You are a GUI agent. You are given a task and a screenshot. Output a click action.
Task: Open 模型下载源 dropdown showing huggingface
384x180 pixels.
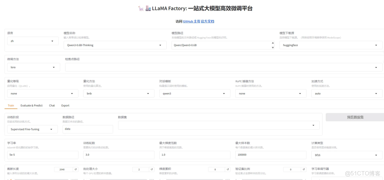[331, 45]
